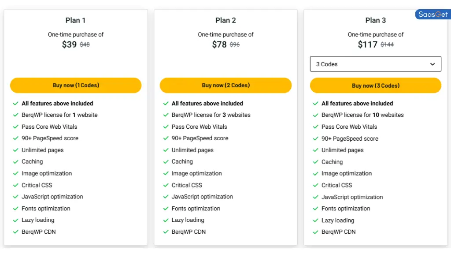This screenshot has height=254, width=451.
Task: Click the $117 price in Plan 3
Action: (x=367, y=45)
